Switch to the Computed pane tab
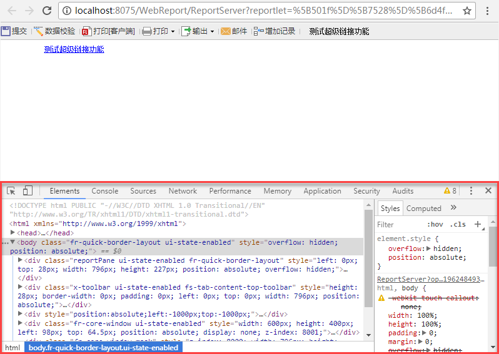 click(x=424, y=209)
